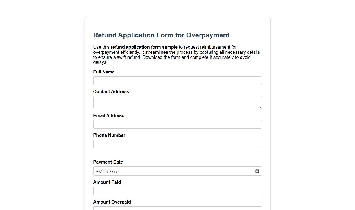This screenshot has width=355, height=210.
Task: Click the Amount Overpaid field label
Action: [112, 202]
